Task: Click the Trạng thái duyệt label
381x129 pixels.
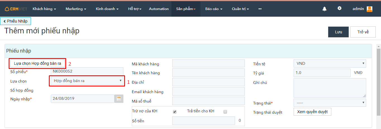Action: 268,112
